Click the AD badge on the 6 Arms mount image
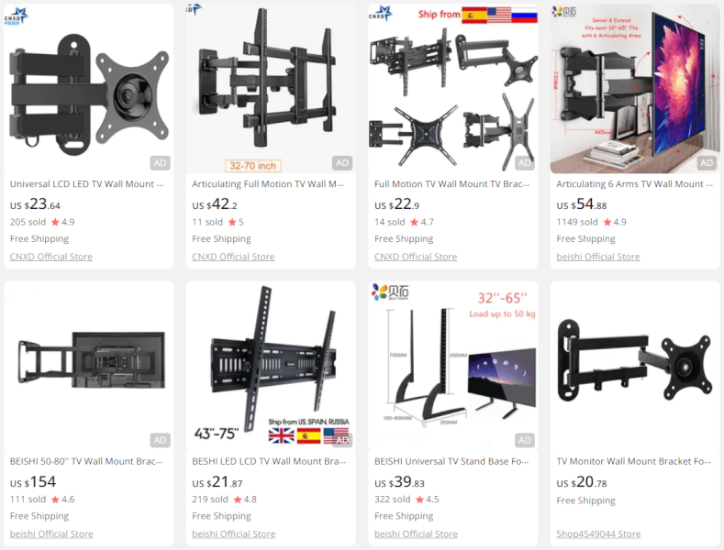Screen dimensions: 724x550 tap(707, 163)
